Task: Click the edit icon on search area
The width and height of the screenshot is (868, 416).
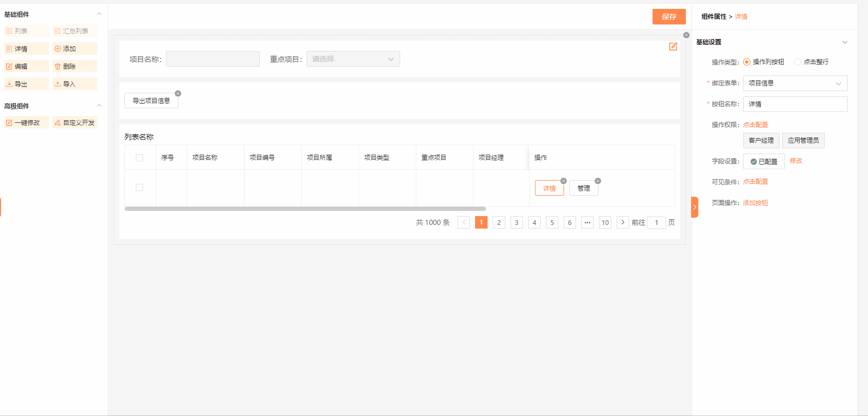Action: 673,47
